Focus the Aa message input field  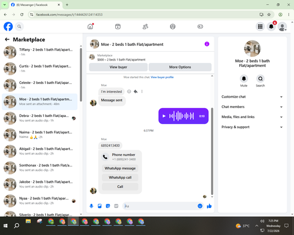(x=161, y=206)
